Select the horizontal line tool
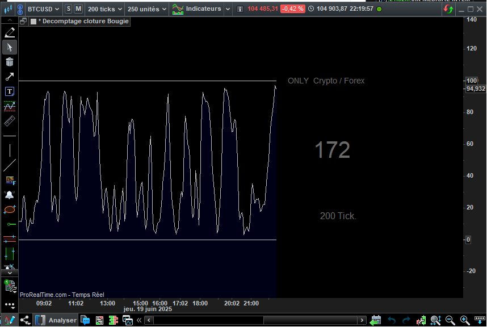The width and height of the screenshot is (487, 327). (10, 136)
